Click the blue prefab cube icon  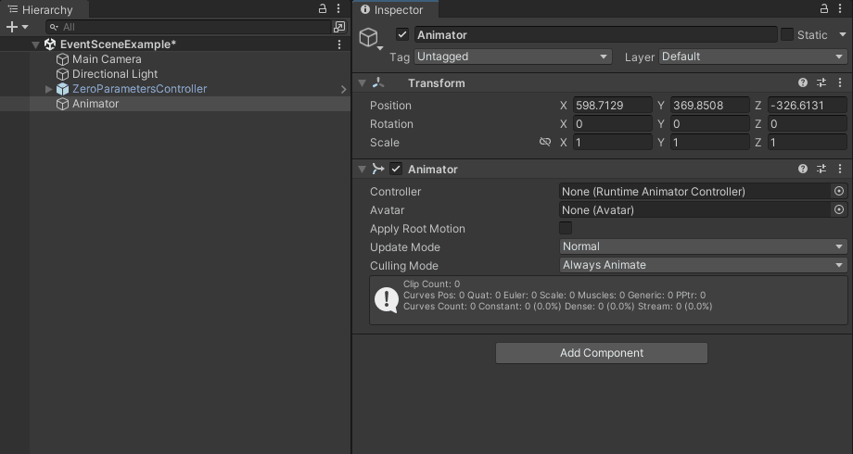pos(62,89)
